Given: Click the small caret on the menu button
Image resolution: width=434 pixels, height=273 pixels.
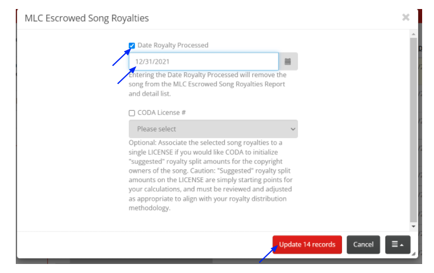Looking at the screenshot, I should (x=402, y=245).
